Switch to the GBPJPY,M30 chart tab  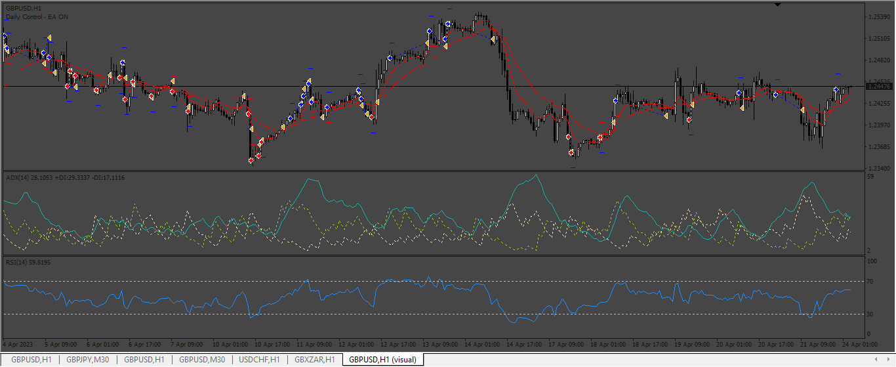pyautogui.click(x=87, y=359)
